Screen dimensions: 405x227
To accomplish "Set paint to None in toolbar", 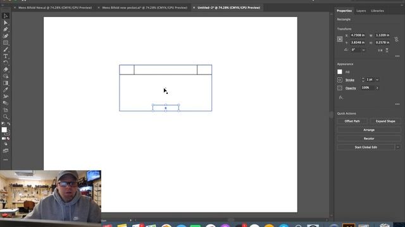I will click(8, 139).
